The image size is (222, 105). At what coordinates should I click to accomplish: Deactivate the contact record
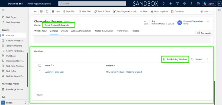pyautogui.click(x=178, y=11)
